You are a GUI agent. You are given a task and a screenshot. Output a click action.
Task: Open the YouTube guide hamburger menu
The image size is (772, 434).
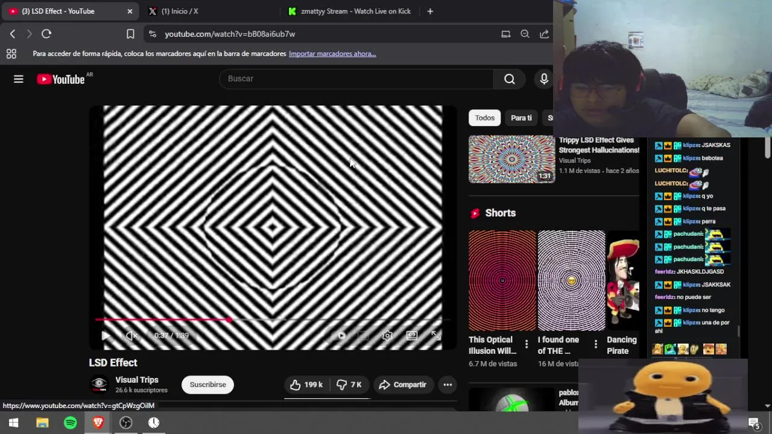pyautogui.click(x=19, y=79)
